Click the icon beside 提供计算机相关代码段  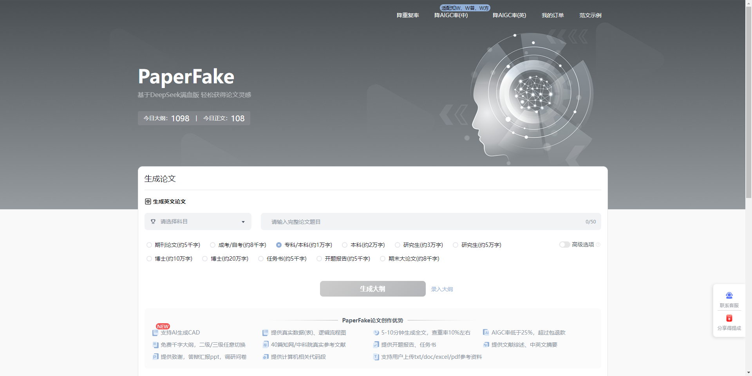point(265,357)
